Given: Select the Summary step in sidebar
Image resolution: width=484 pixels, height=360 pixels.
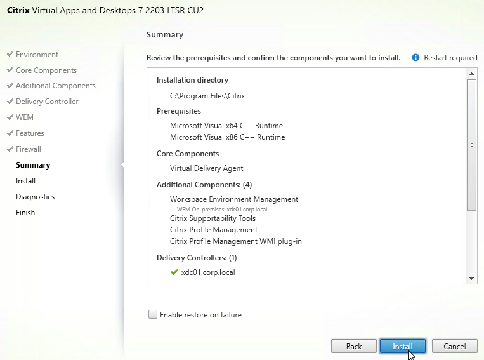Looking at the screenshot, I should click(33, 165).
